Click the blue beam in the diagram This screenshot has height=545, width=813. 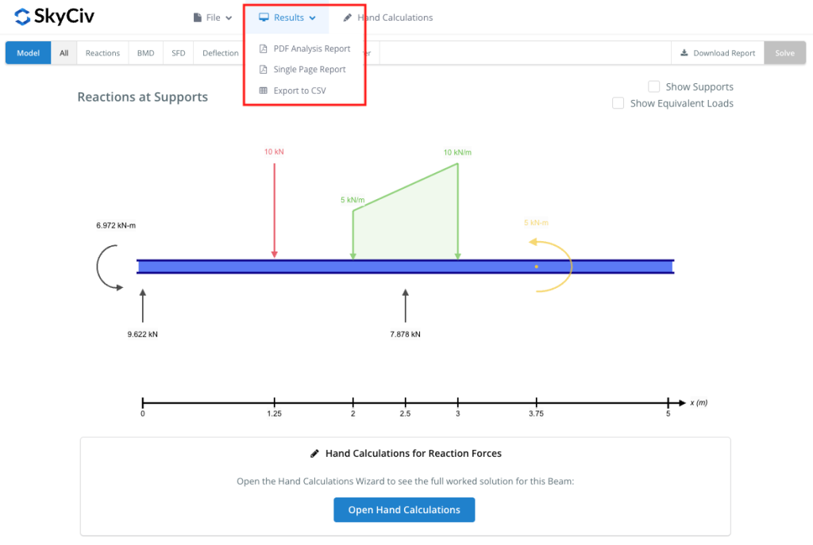(x=405, y=267)
